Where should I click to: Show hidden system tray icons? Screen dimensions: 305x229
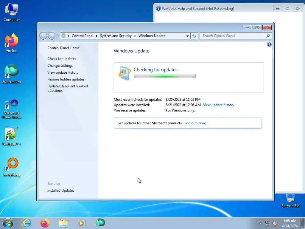pos(260,224)
